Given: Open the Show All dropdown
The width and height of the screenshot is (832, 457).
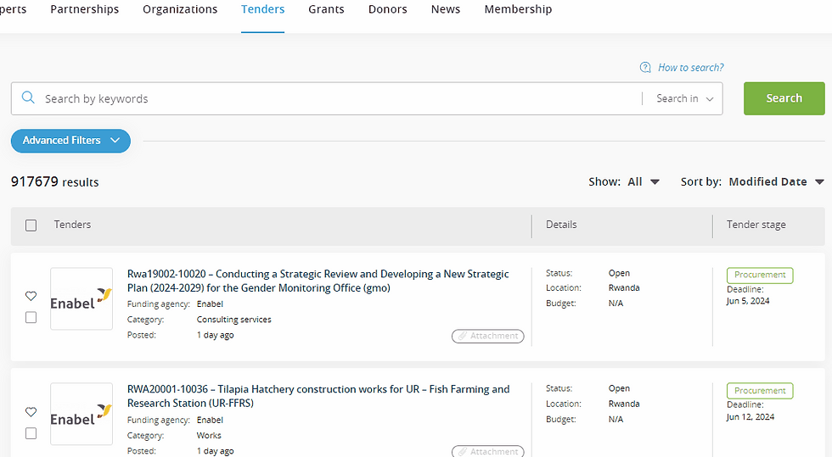Looking at the screenshot, I should pos(643,181).
